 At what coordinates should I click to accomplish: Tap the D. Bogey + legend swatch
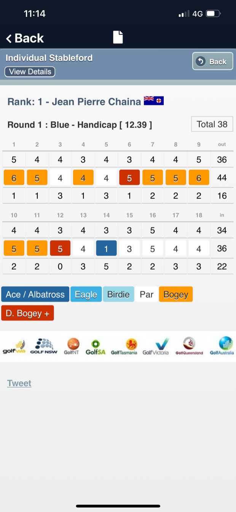pos(27,313)
